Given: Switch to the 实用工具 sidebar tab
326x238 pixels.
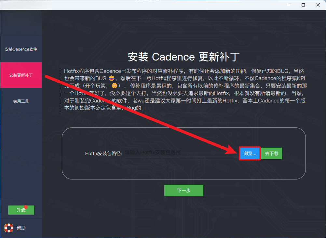Looking at the screenshot, I should (21, 101).
